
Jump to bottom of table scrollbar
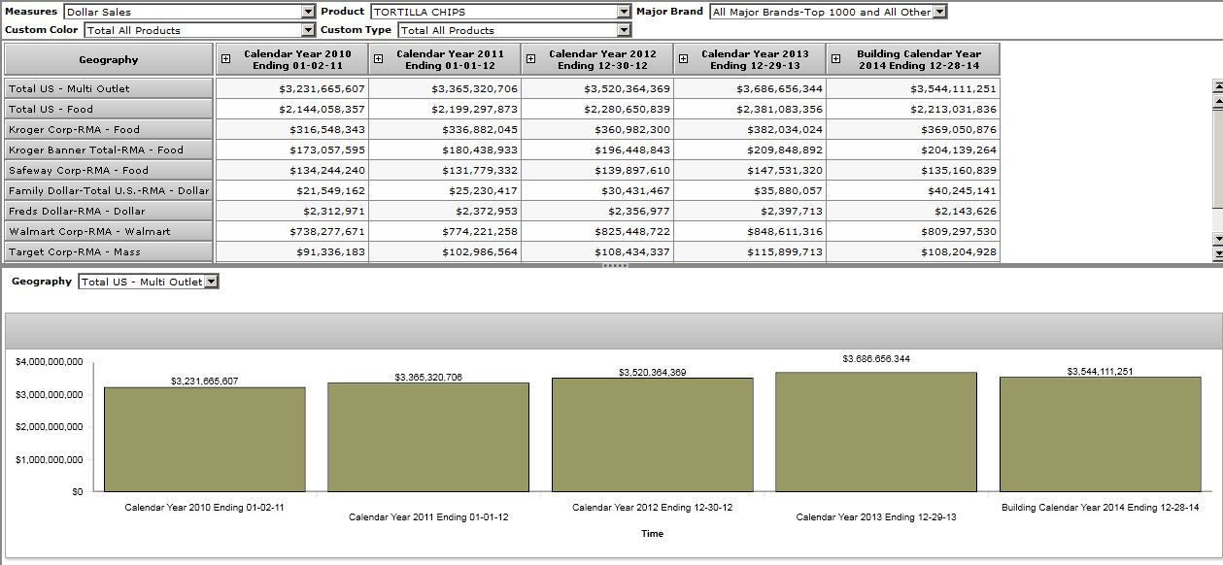coord(1217,253)
